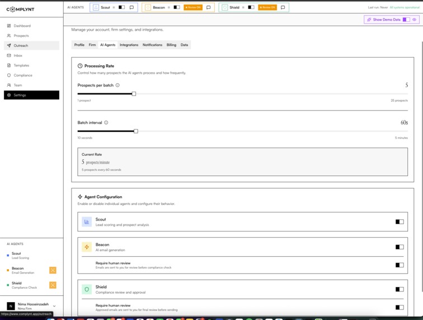Select the AI Agents tab

tap(107, 45)
